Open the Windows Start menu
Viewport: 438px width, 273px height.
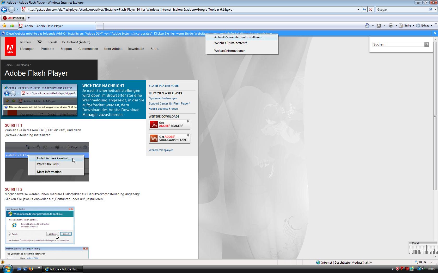7,269
